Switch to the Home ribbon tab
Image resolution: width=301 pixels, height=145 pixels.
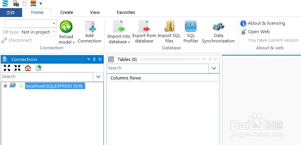coord(37,12)
